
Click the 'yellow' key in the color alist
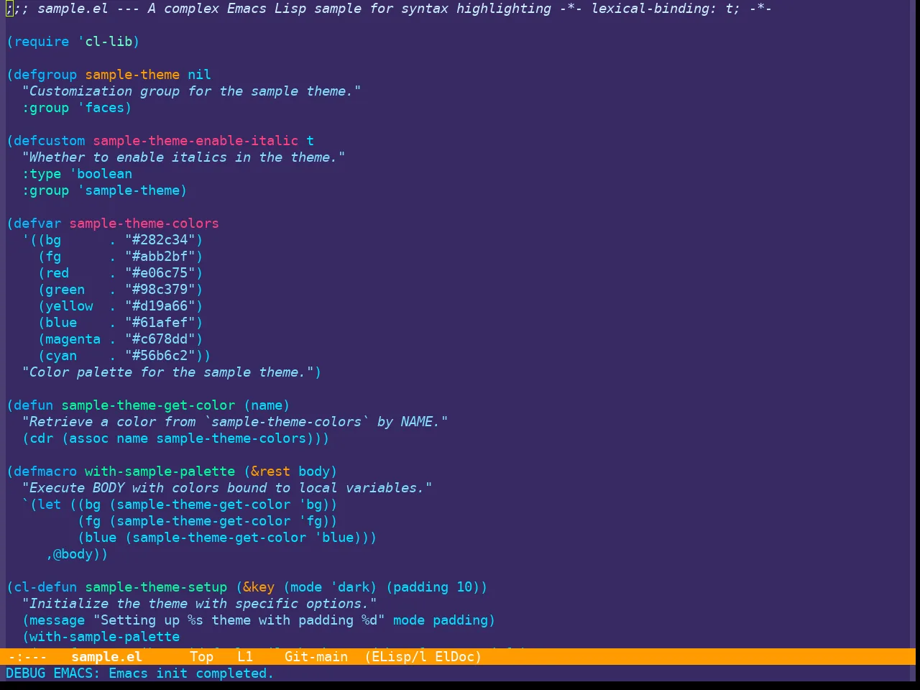click(x=69, y=306)
